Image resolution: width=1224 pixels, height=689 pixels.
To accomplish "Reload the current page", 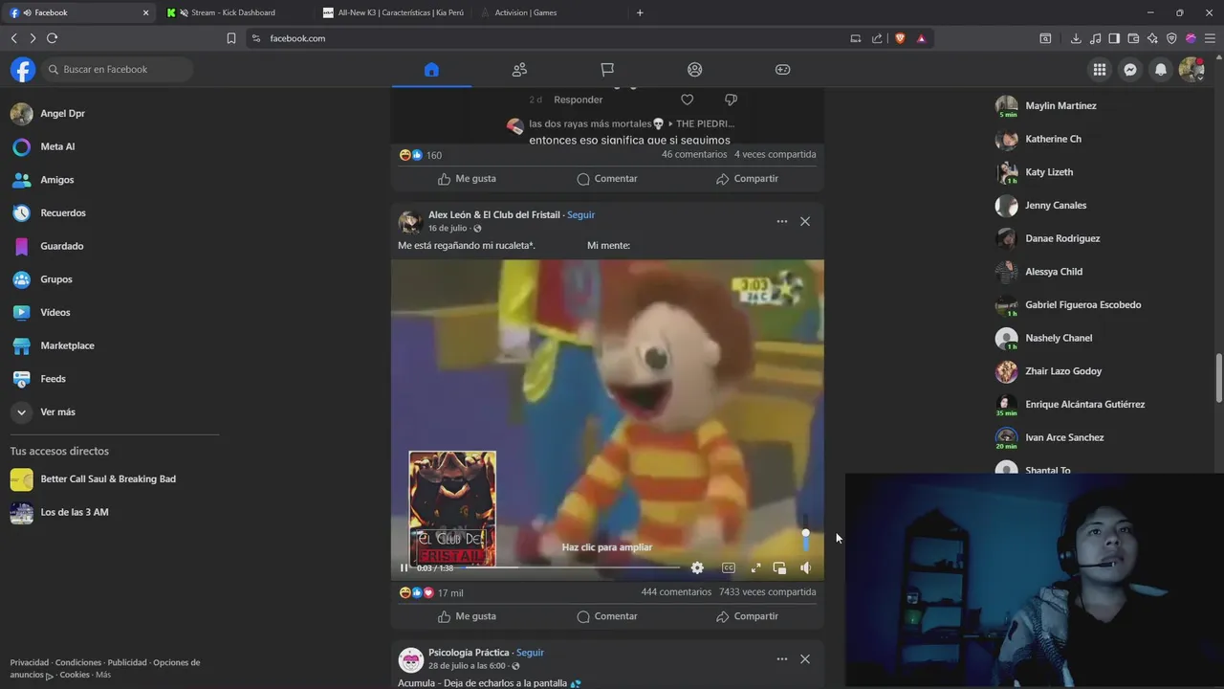I will (52, 38).
